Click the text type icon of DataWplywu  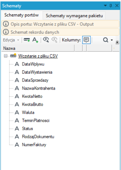(17, 64)
